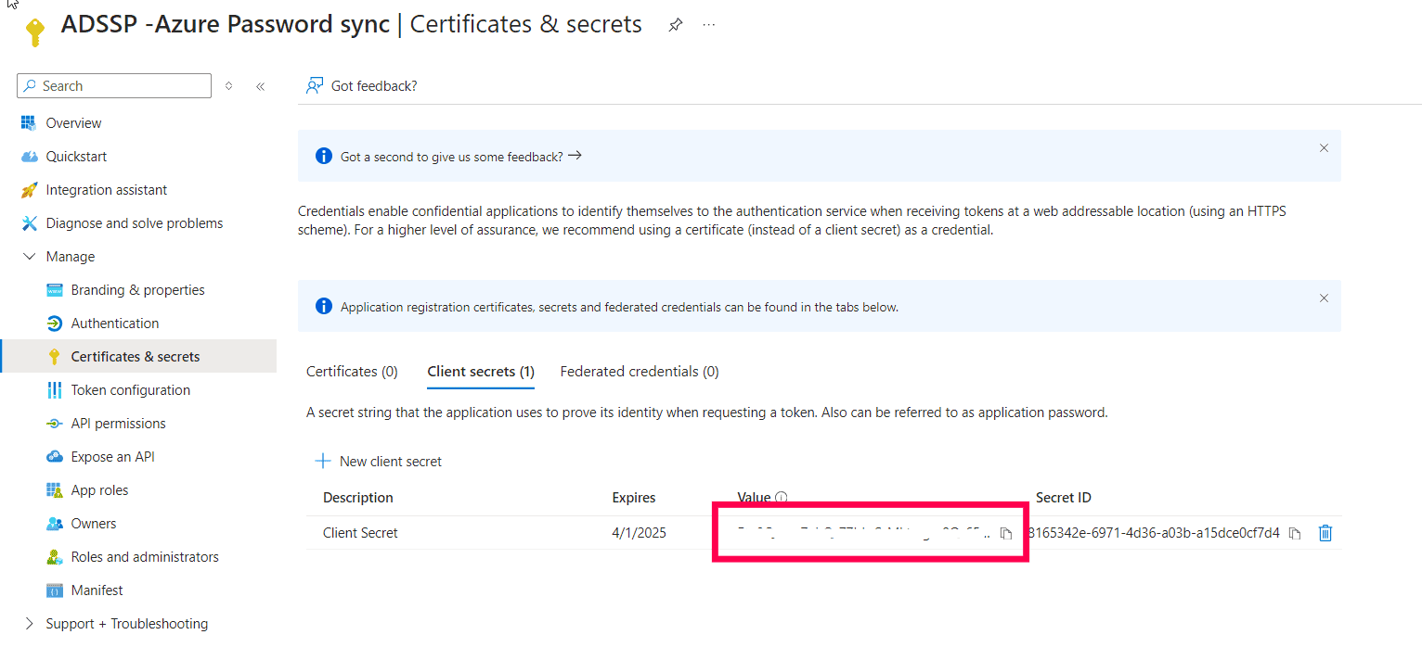Open the Manifest editor
Screen dimensions: 1422x660
point(97,590)
